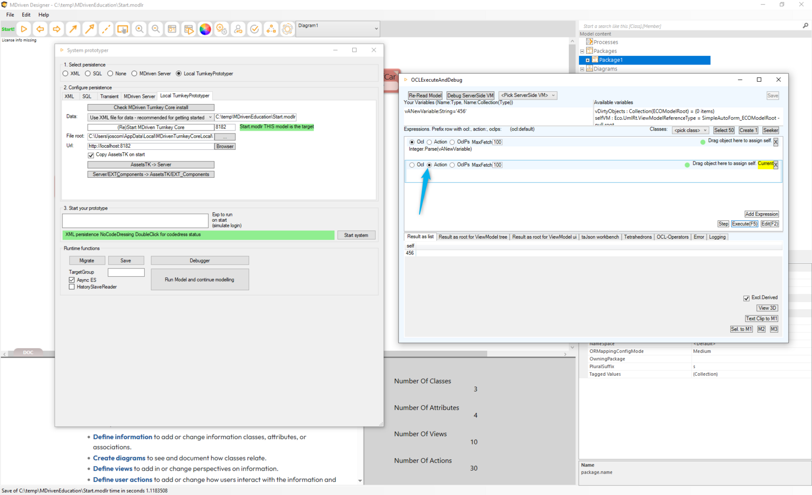Click the user with key icon
The image size is (812, 495).
238,29
